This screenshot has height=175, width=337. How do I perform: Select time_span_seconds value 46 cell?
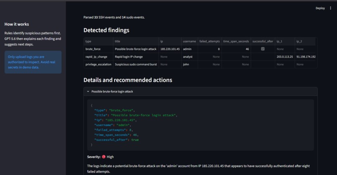236,49
